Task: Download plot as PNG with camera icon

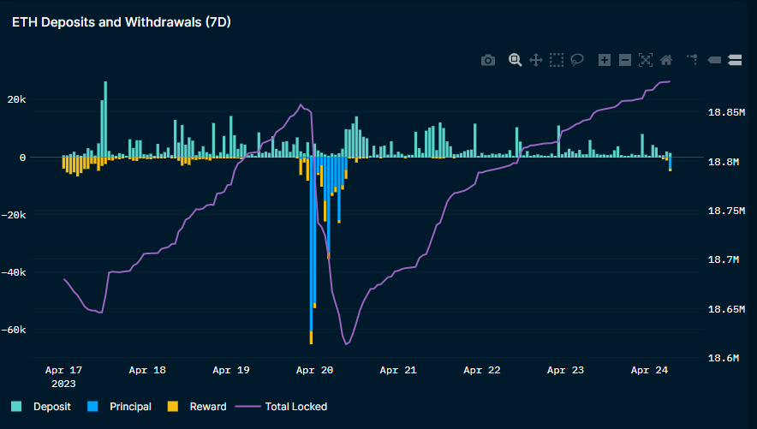Action: pyautogui.click(x=488, y=60)
